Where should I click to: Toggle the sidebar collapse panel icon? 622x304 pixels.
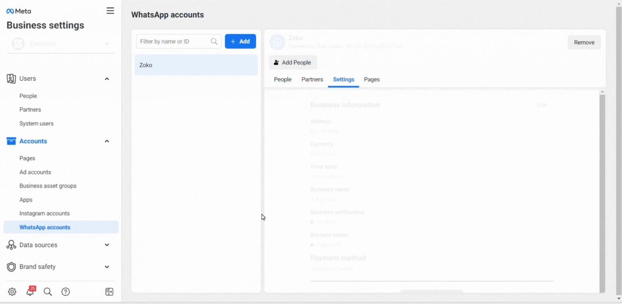(x=109, y=292)
